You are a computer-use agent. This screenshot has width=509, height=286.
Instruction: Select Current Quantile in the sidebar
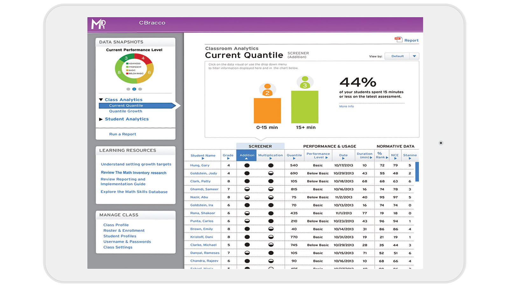pos(126,105)
